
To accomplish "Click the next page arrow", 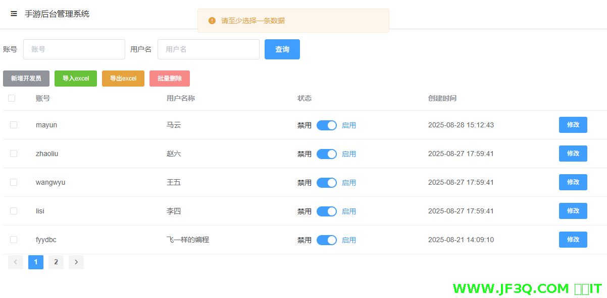I will [76, 262].
